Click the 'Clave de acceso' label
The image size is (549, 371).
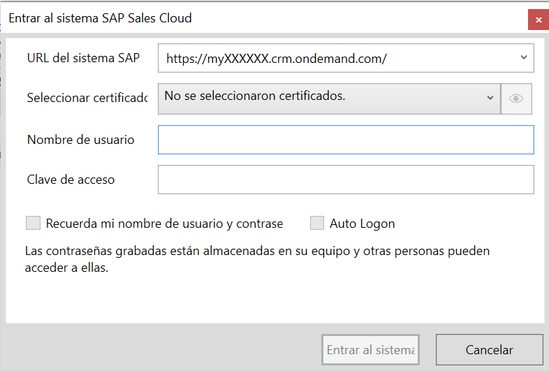coord(71,180)
